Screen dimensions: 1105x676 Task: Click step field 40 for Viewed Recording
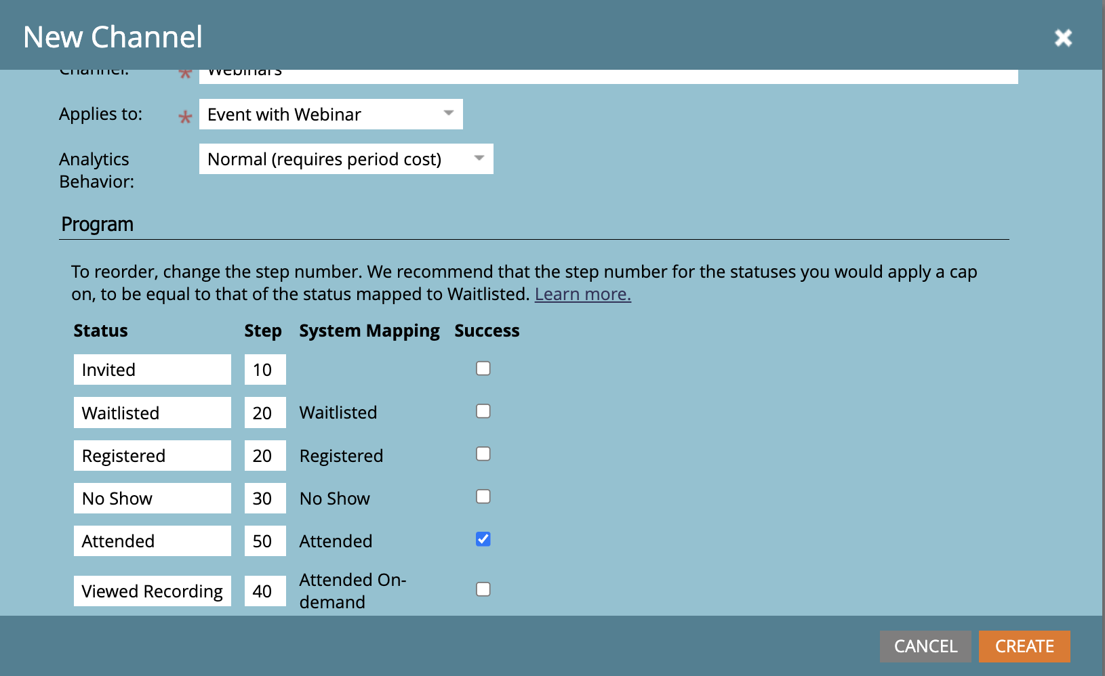[264, 591]
